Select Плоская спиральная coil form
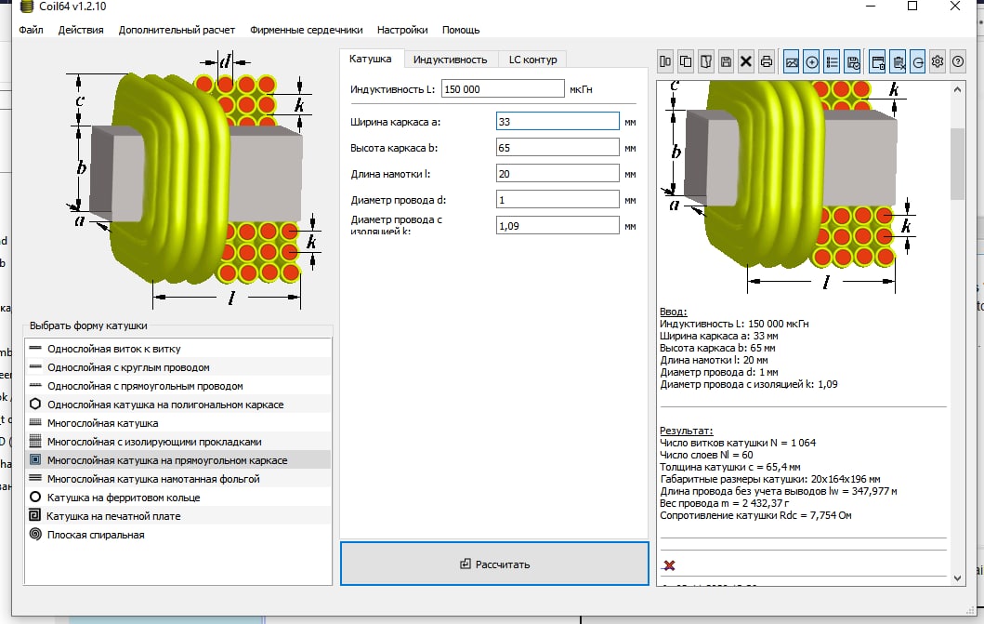Image resolution: width=984 pixels, height=624 pixels. (177, 534)
